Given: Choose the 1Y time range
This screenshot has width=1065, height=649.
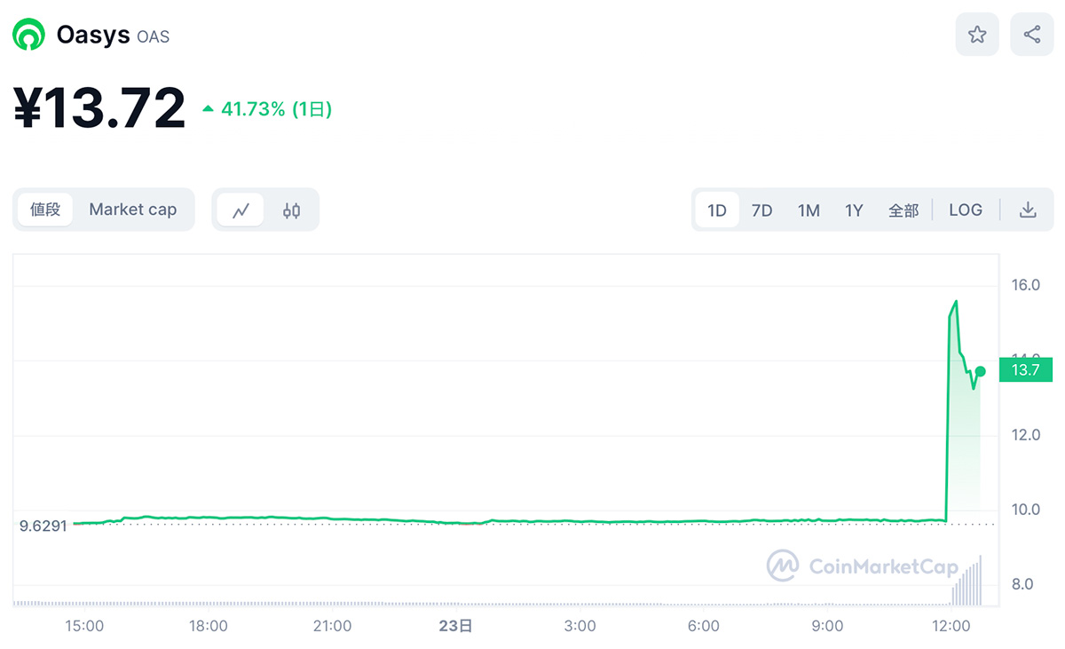Looking at the screenshot, I should [854, 210].
